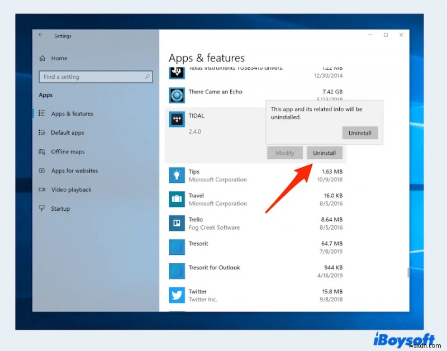Click the Twitter bird icon
This screenshot has height=351, width=447.
[x=177, y=295]
